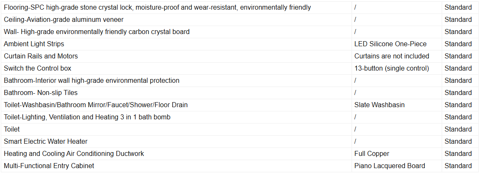Image resolution: width=480 pixels, height=174 pixels.
Task: Select the Toilet-Washbasin/Bathroom Mirror/Faucet cell
Action: click(96, 105)
